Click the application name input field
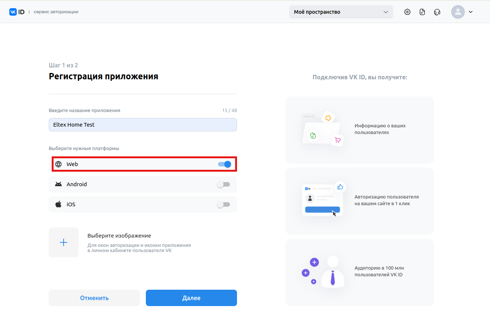Screen dimensions: 490x318 click(142, 125)
